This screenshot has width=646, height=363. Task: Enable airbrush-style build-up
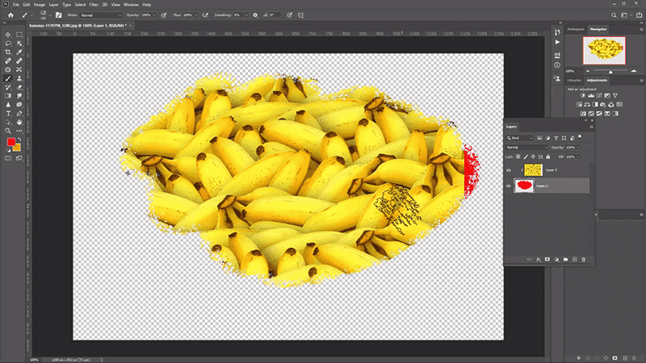coord(205,15)
